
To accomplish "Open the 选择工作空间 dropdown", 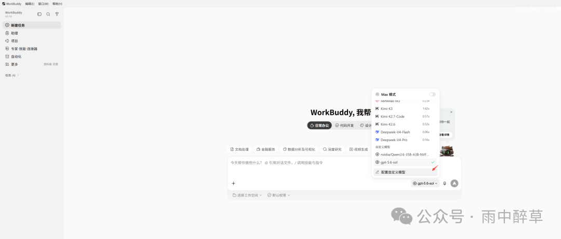I will (247, 195).
